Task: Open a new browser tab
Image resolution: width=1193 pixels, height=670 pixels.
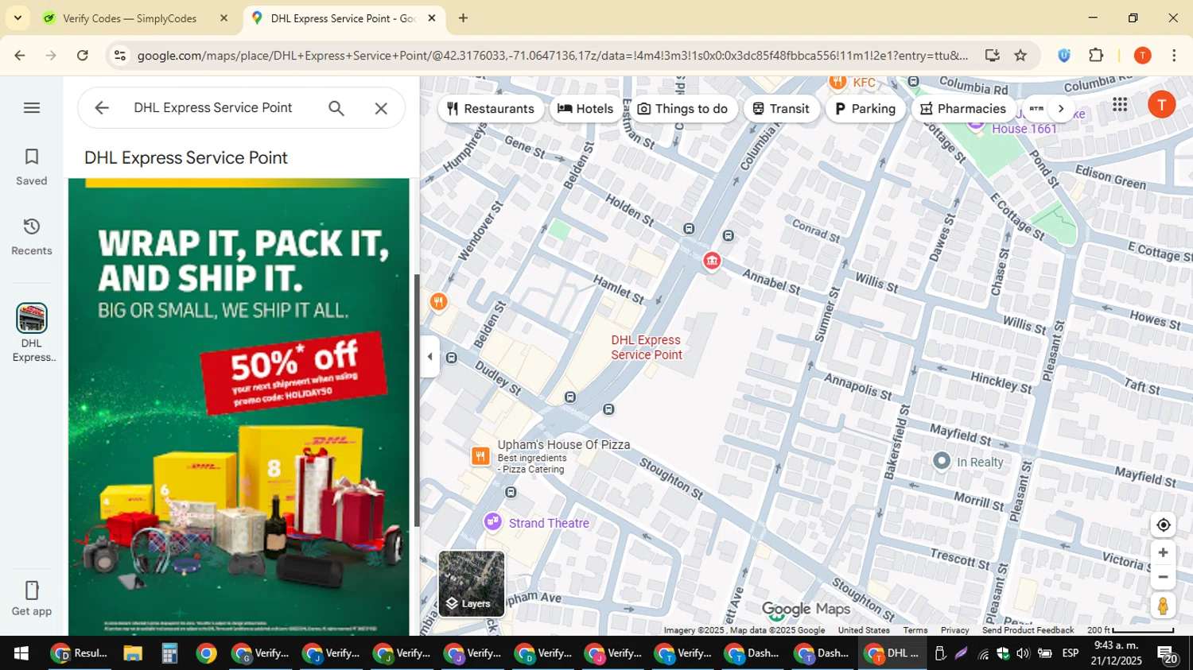Action: (x=463, y=18)
